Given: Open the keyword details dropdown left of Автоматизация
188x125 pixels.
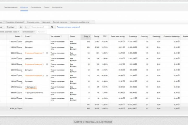Looking at the screenshot, I should click(9, 32).
